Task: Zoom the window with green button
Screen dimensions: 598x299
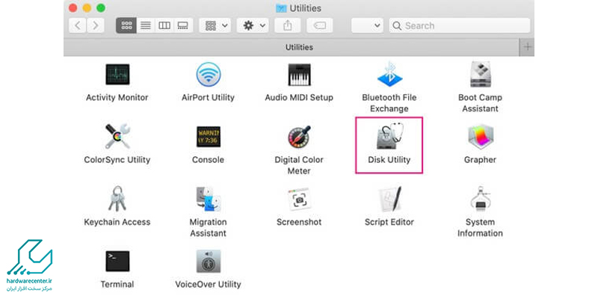Action: click(101, 8)
